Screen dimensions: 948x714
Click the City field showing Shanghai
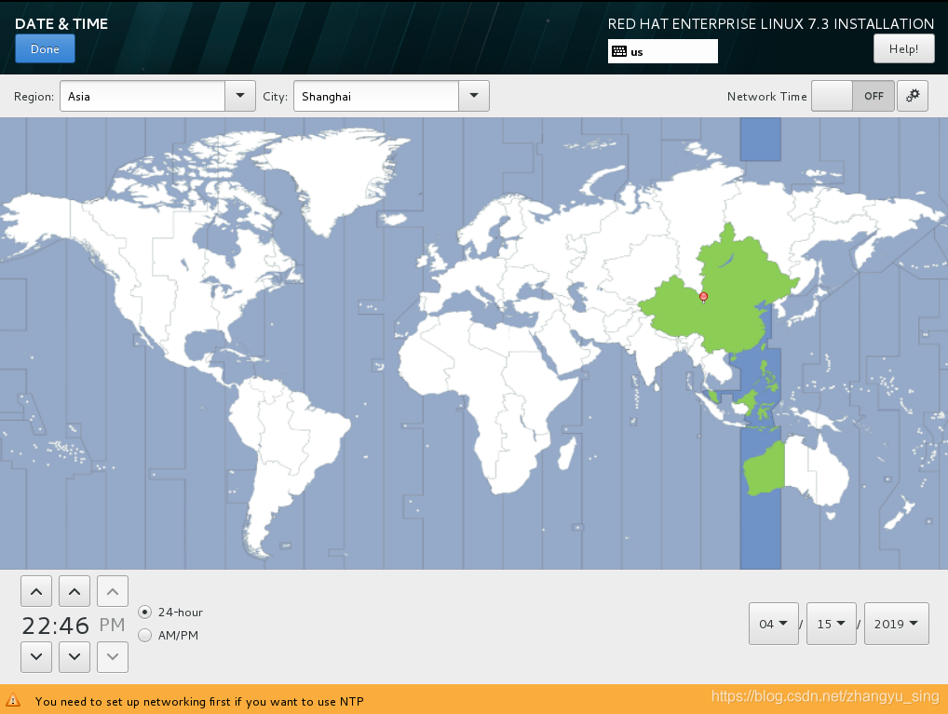click(376, 96)
